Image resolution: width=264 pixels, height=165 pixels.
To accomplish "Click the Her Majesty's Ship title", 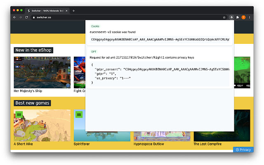I will click(28, 91).
